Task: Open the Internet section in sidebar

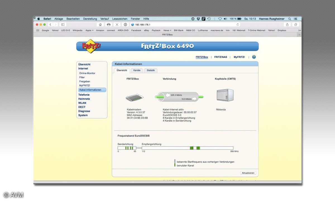Action: [x=83, y=68]
